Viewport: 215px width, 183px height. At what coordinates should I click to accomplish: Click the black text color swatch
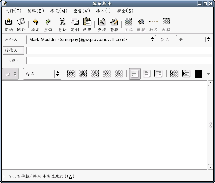pos(198,74)
